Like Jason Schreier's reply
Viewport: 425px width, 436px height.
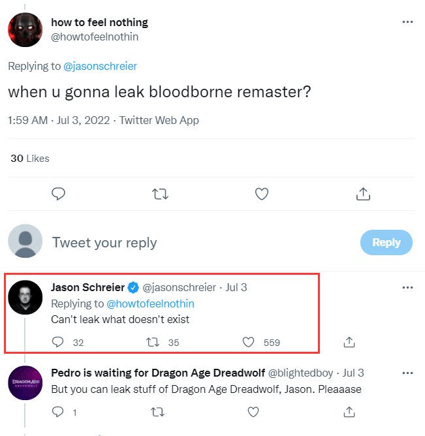click(x=249, y=342)
